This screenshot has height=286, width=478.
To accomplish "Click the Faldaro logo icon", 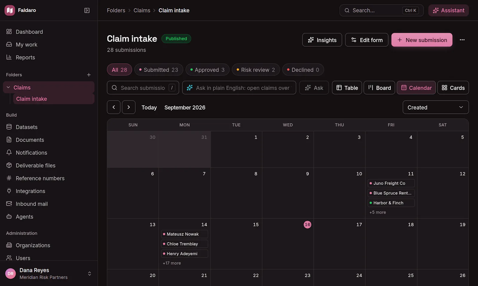I will (x=10, y=10).
